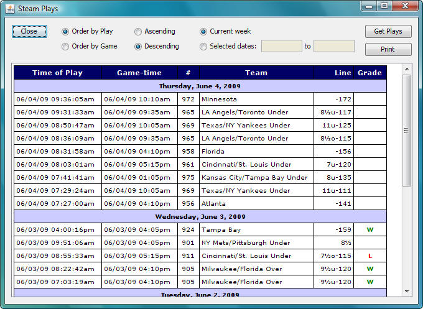Viewport: 423px width, 309px height.
Task: Click the 06/04/09 07:29:24am time cell
Action: [58, 190]
